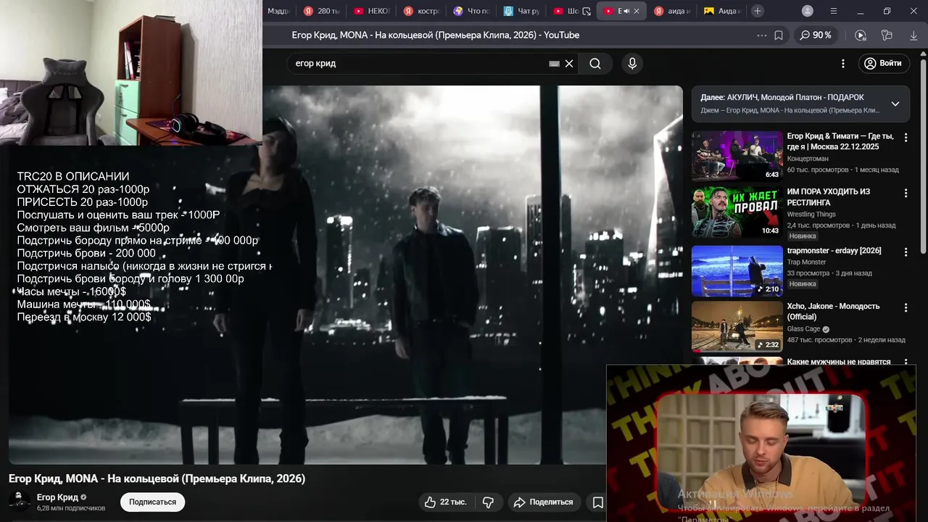This screenshot has width=928, height=522.
Task: Open the YouTube settings three-dots menu
Action: pyautogui.click(x=842, y=63)
